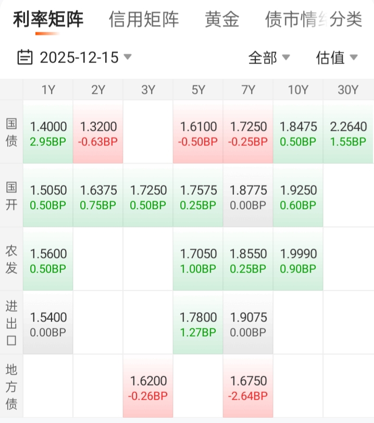This screenshot has height=423, width=374.
Task: Select the 地方债 7Y cell with -2.64BP
Action: (248, 386)
